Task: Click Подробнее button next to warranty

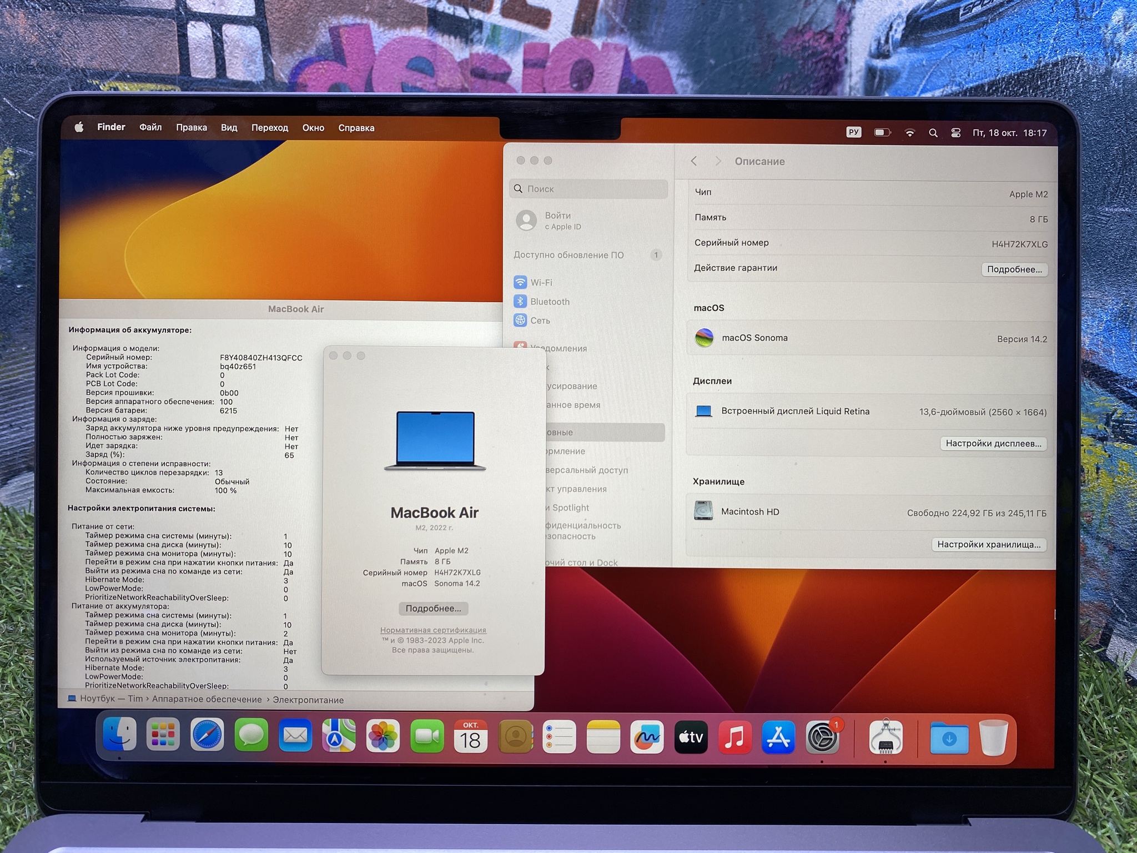Action: click(x=1014, y=269)
